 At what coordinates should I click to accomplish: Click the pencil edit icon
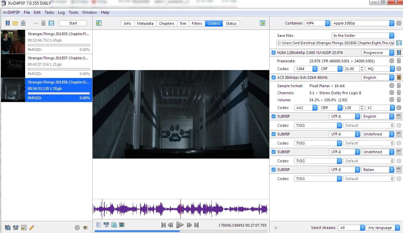click(32, 228)
